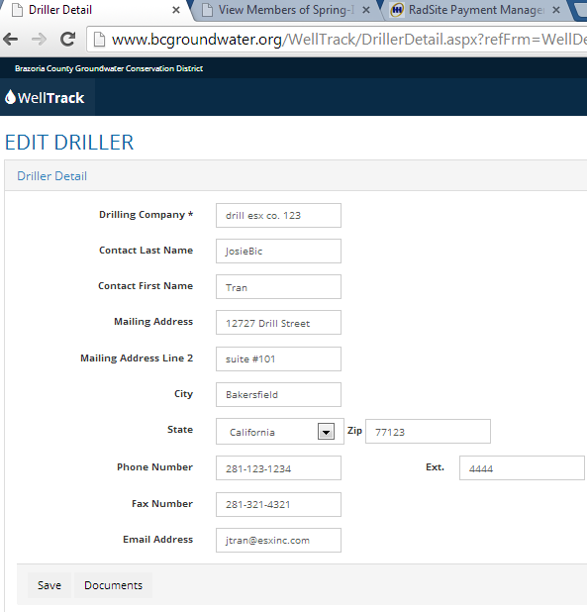587x612 pixels.
Task: Click the Email Address input field
Action: [x=278, y=540]
